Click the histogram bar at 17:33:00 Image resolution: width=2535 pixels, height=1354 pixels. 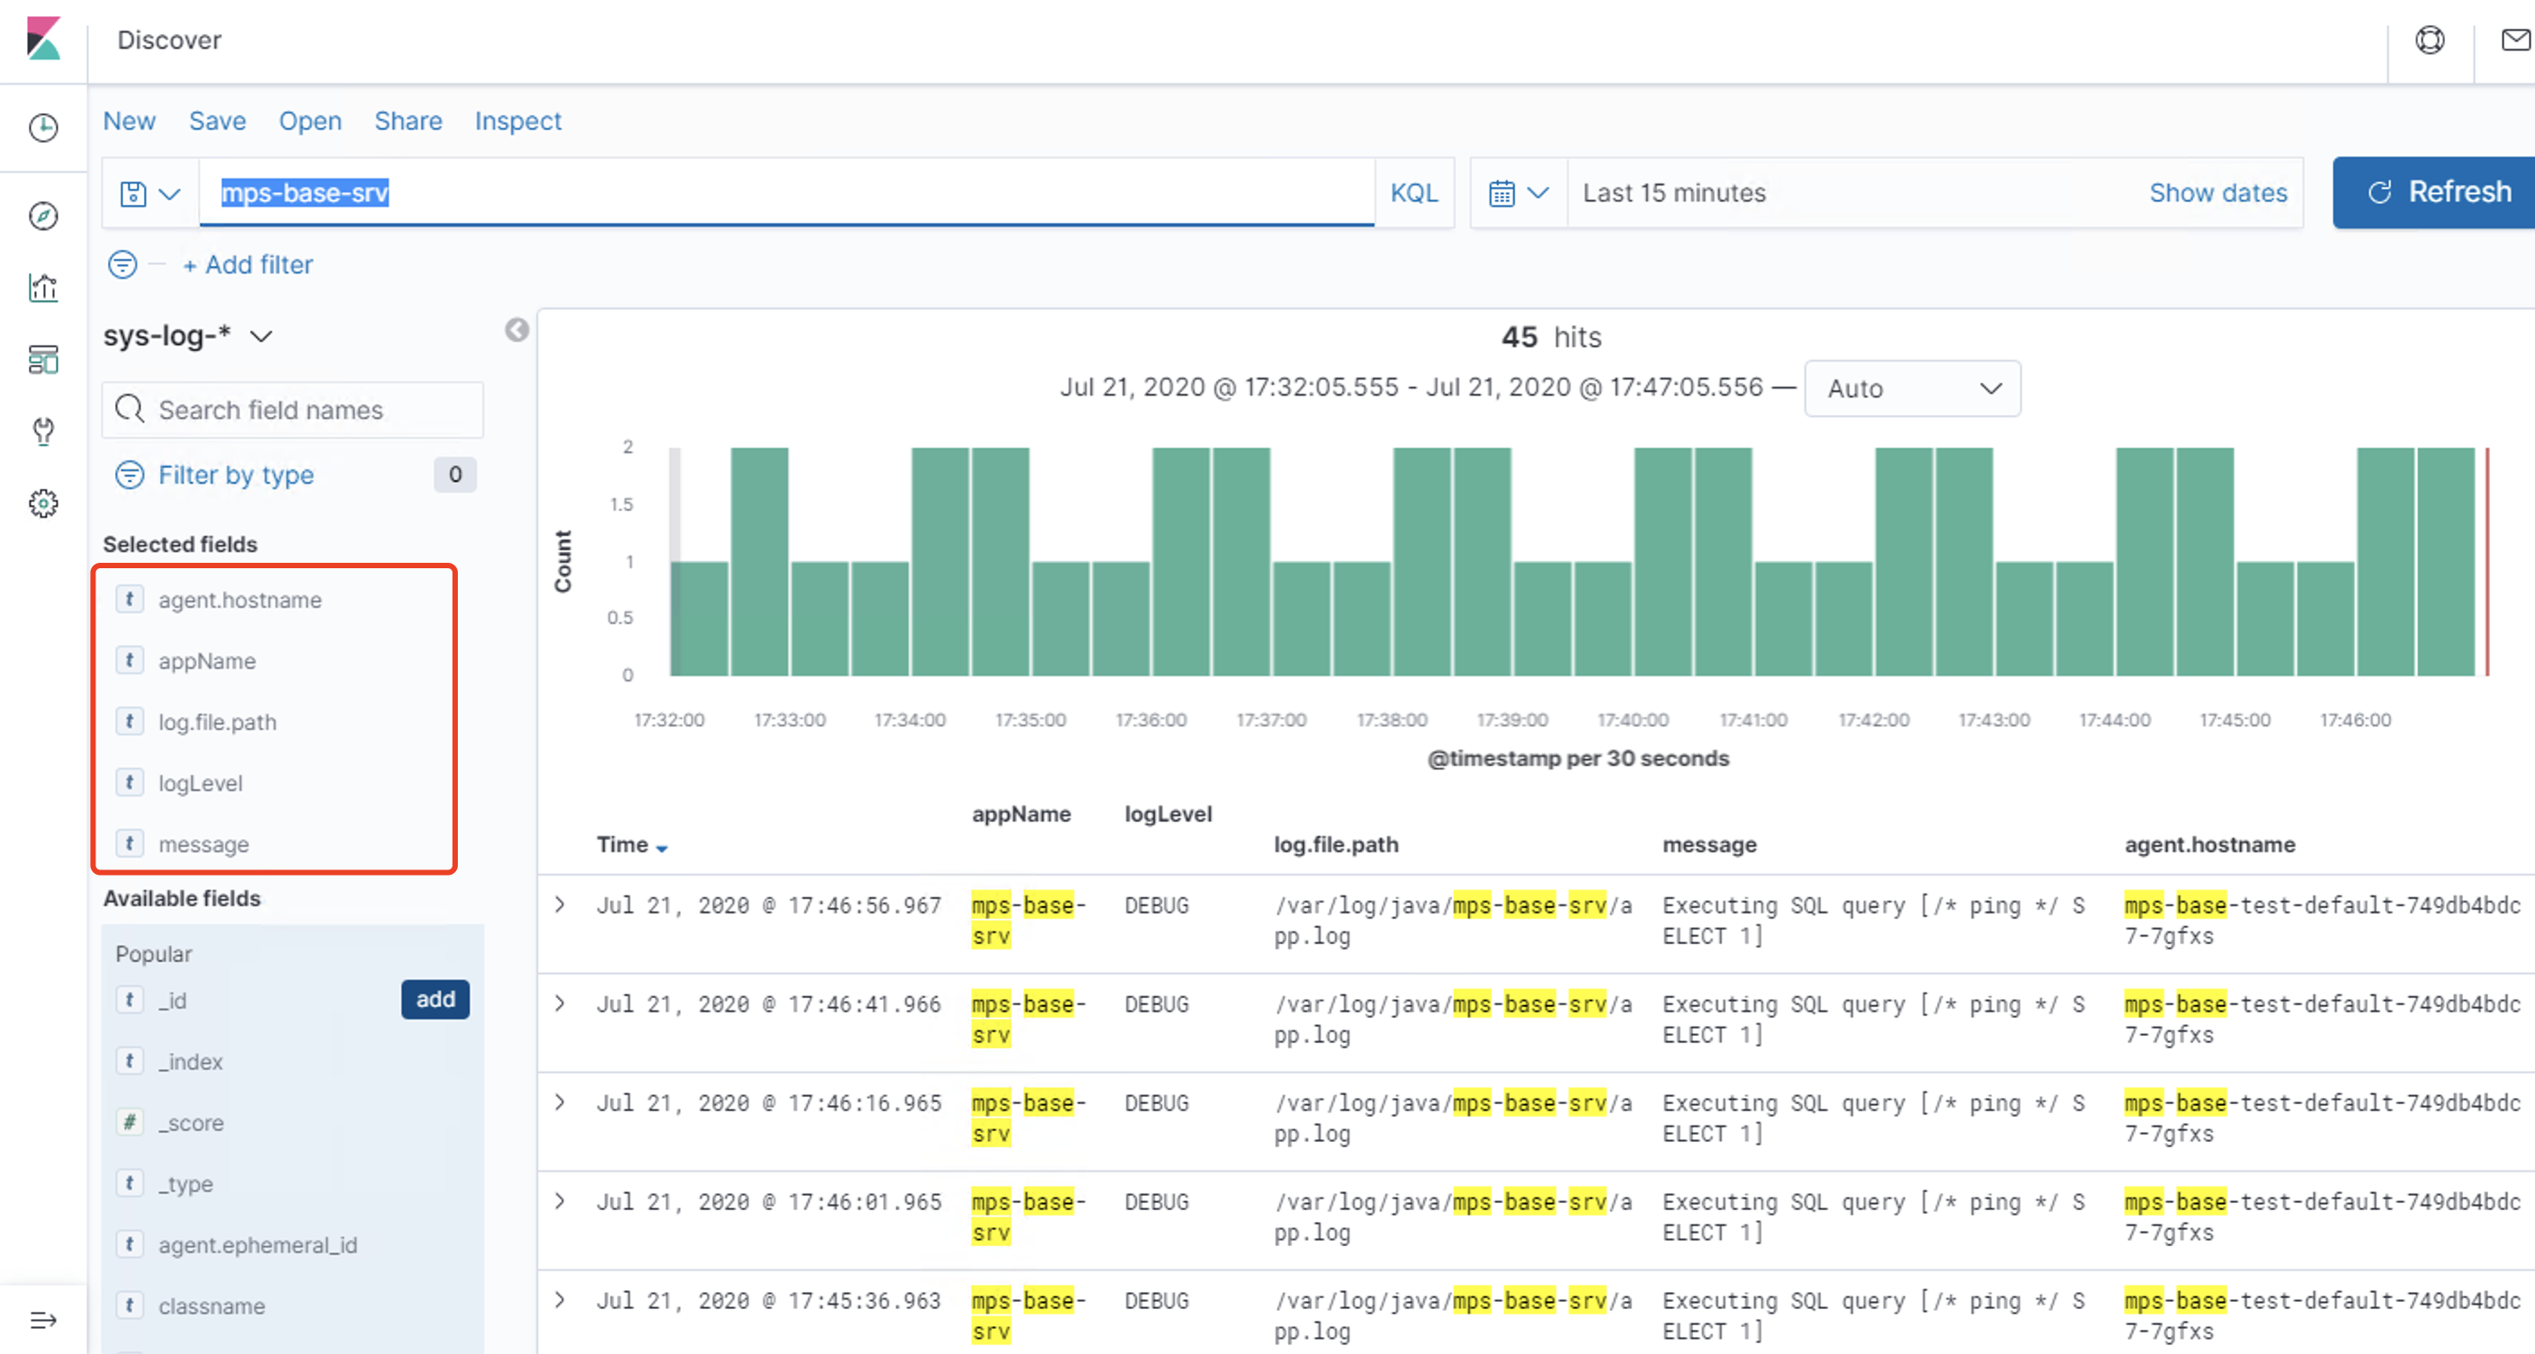[x=819, y=619]
